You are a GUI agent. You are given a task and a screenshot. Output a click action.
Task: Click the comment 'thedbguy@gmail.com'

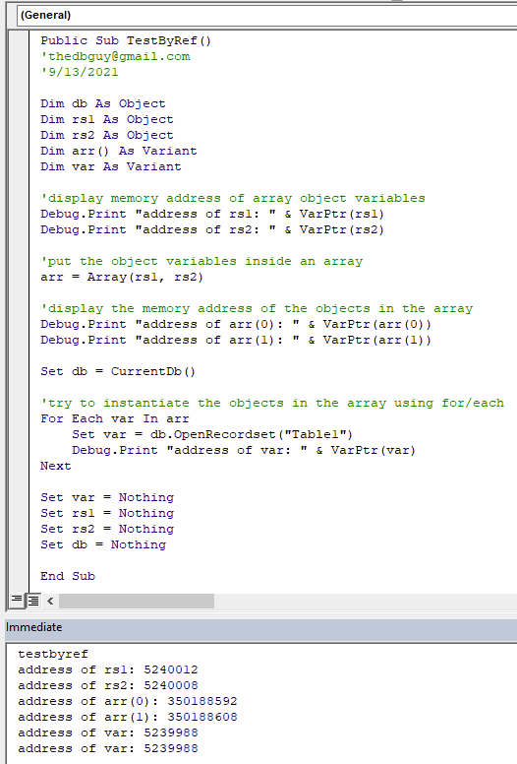tap(115, 56)
